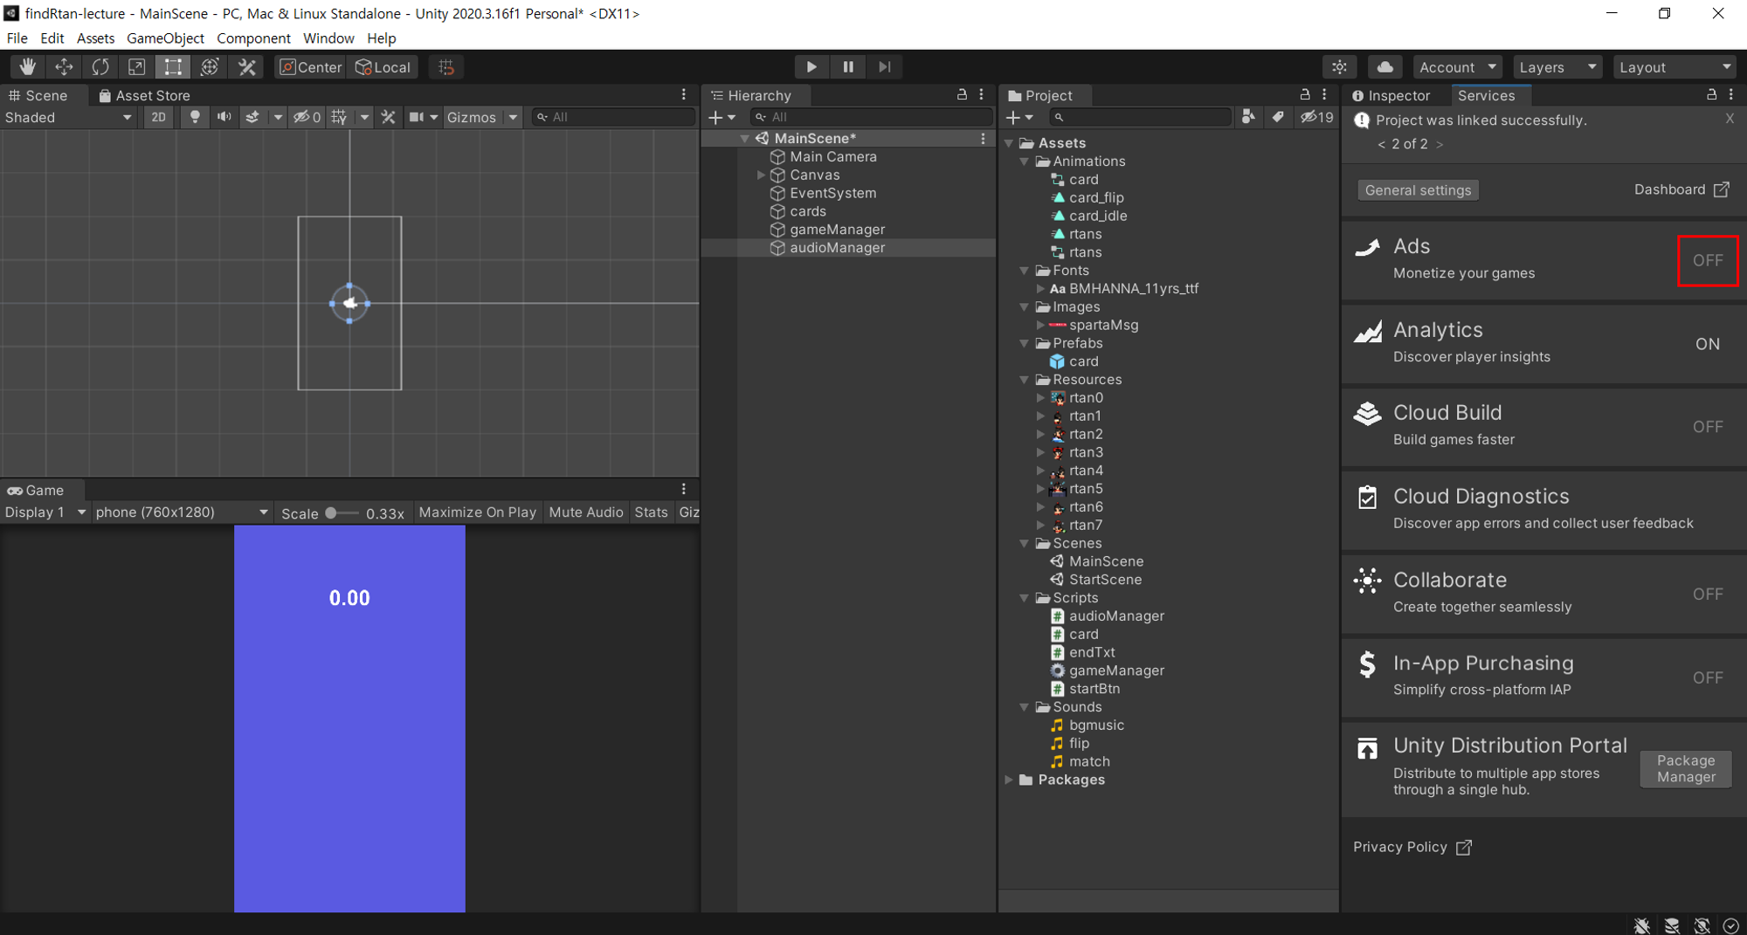Open the Layers dropdown

click(1557, 67)
